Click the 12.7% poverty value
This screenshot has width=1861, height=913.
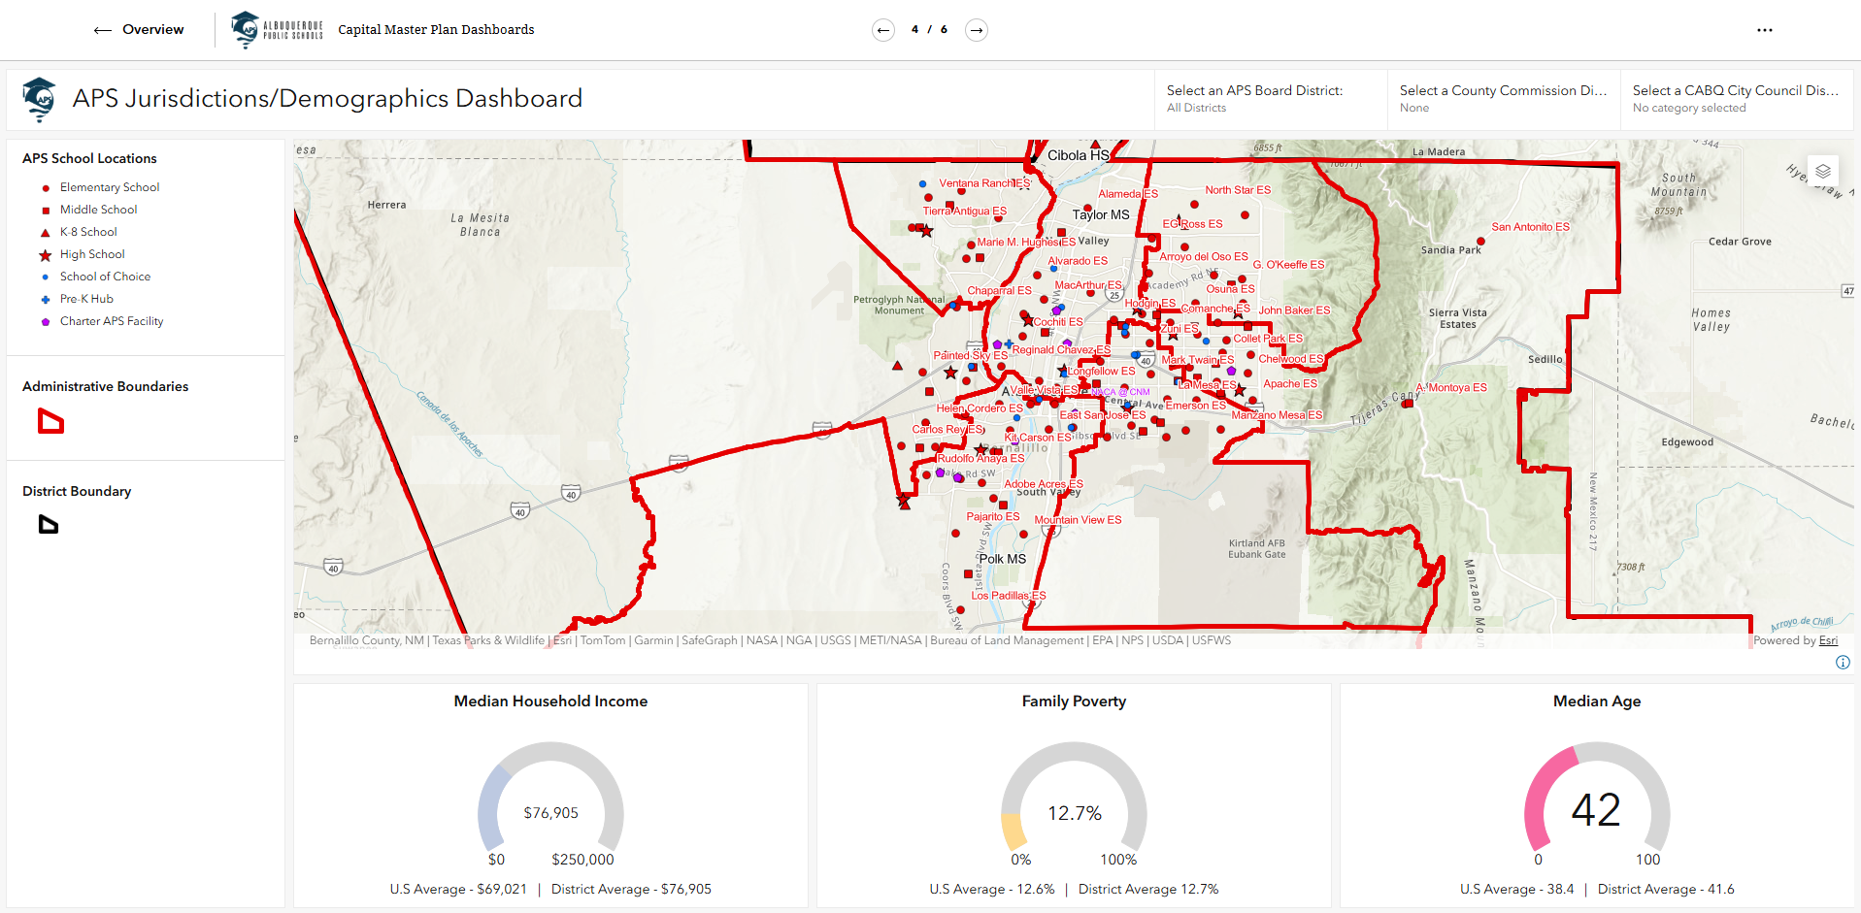coord(1075,813)
